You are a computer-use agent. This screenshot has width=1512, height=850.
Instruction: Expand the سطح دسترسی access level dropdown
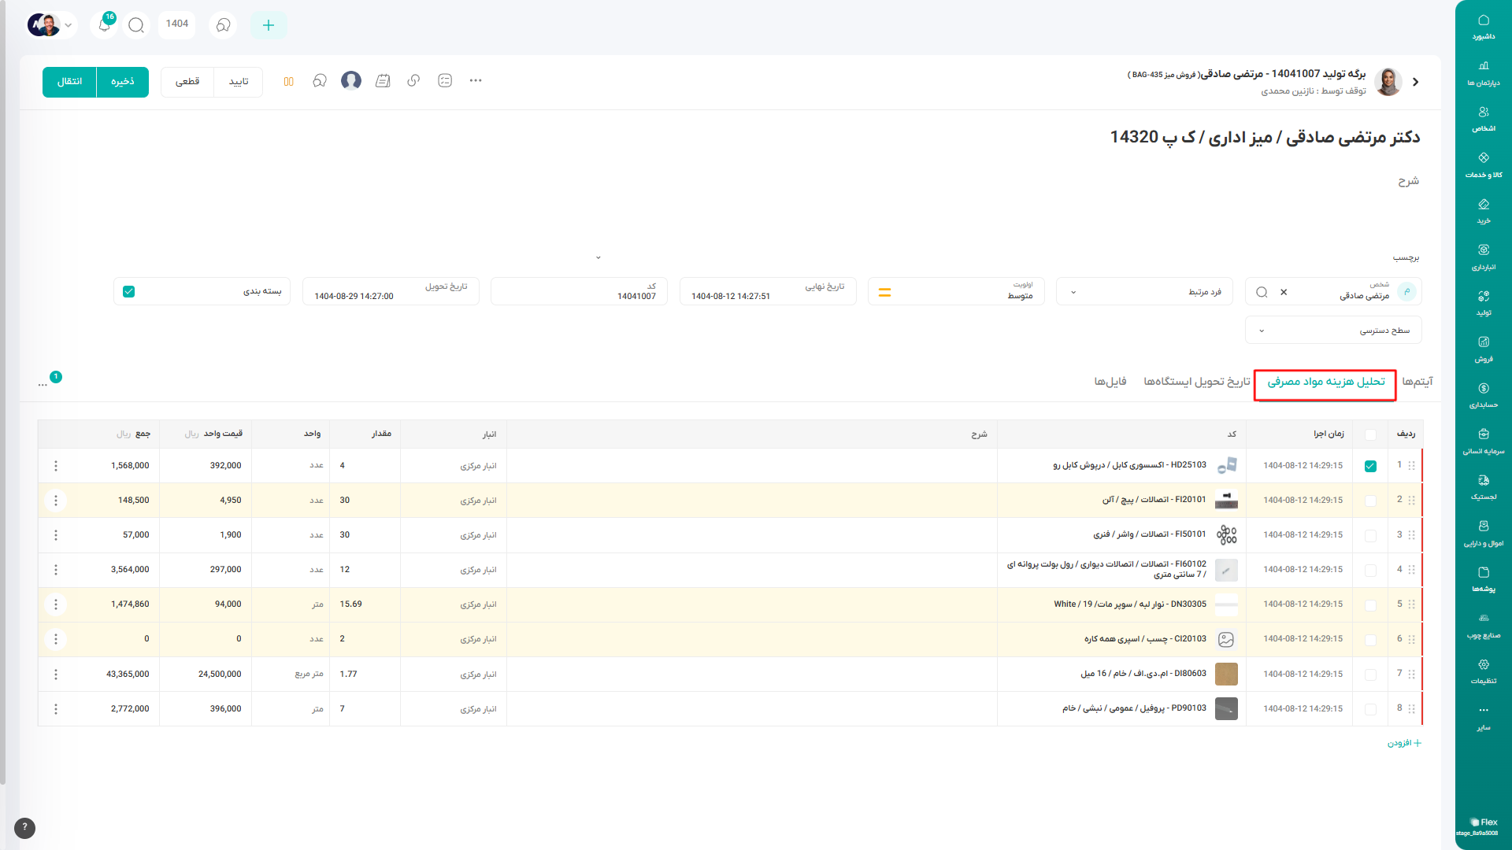coord(1262,331)
